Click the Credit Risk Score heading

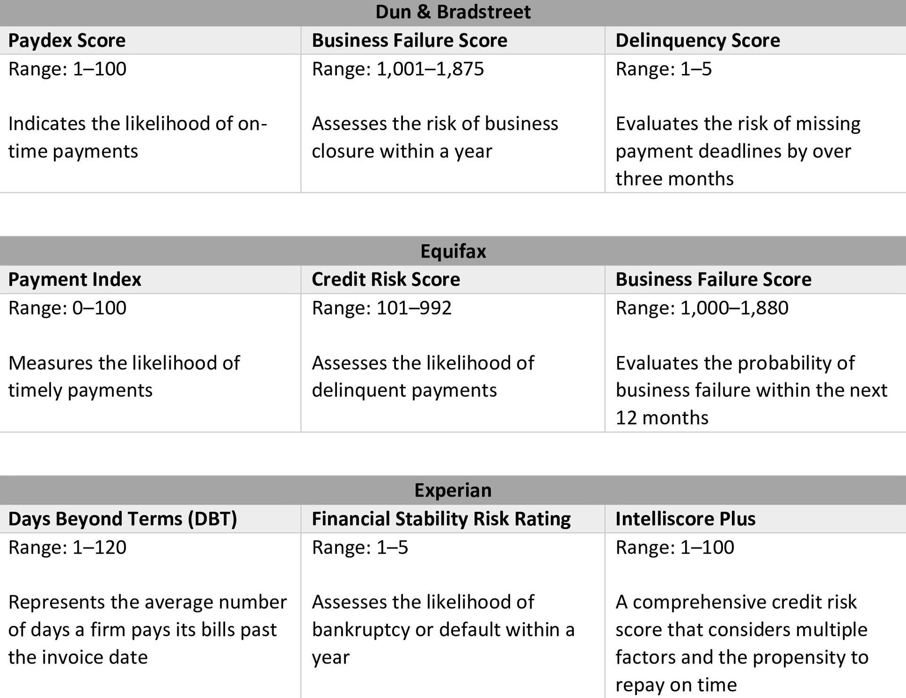coord(386,280)
